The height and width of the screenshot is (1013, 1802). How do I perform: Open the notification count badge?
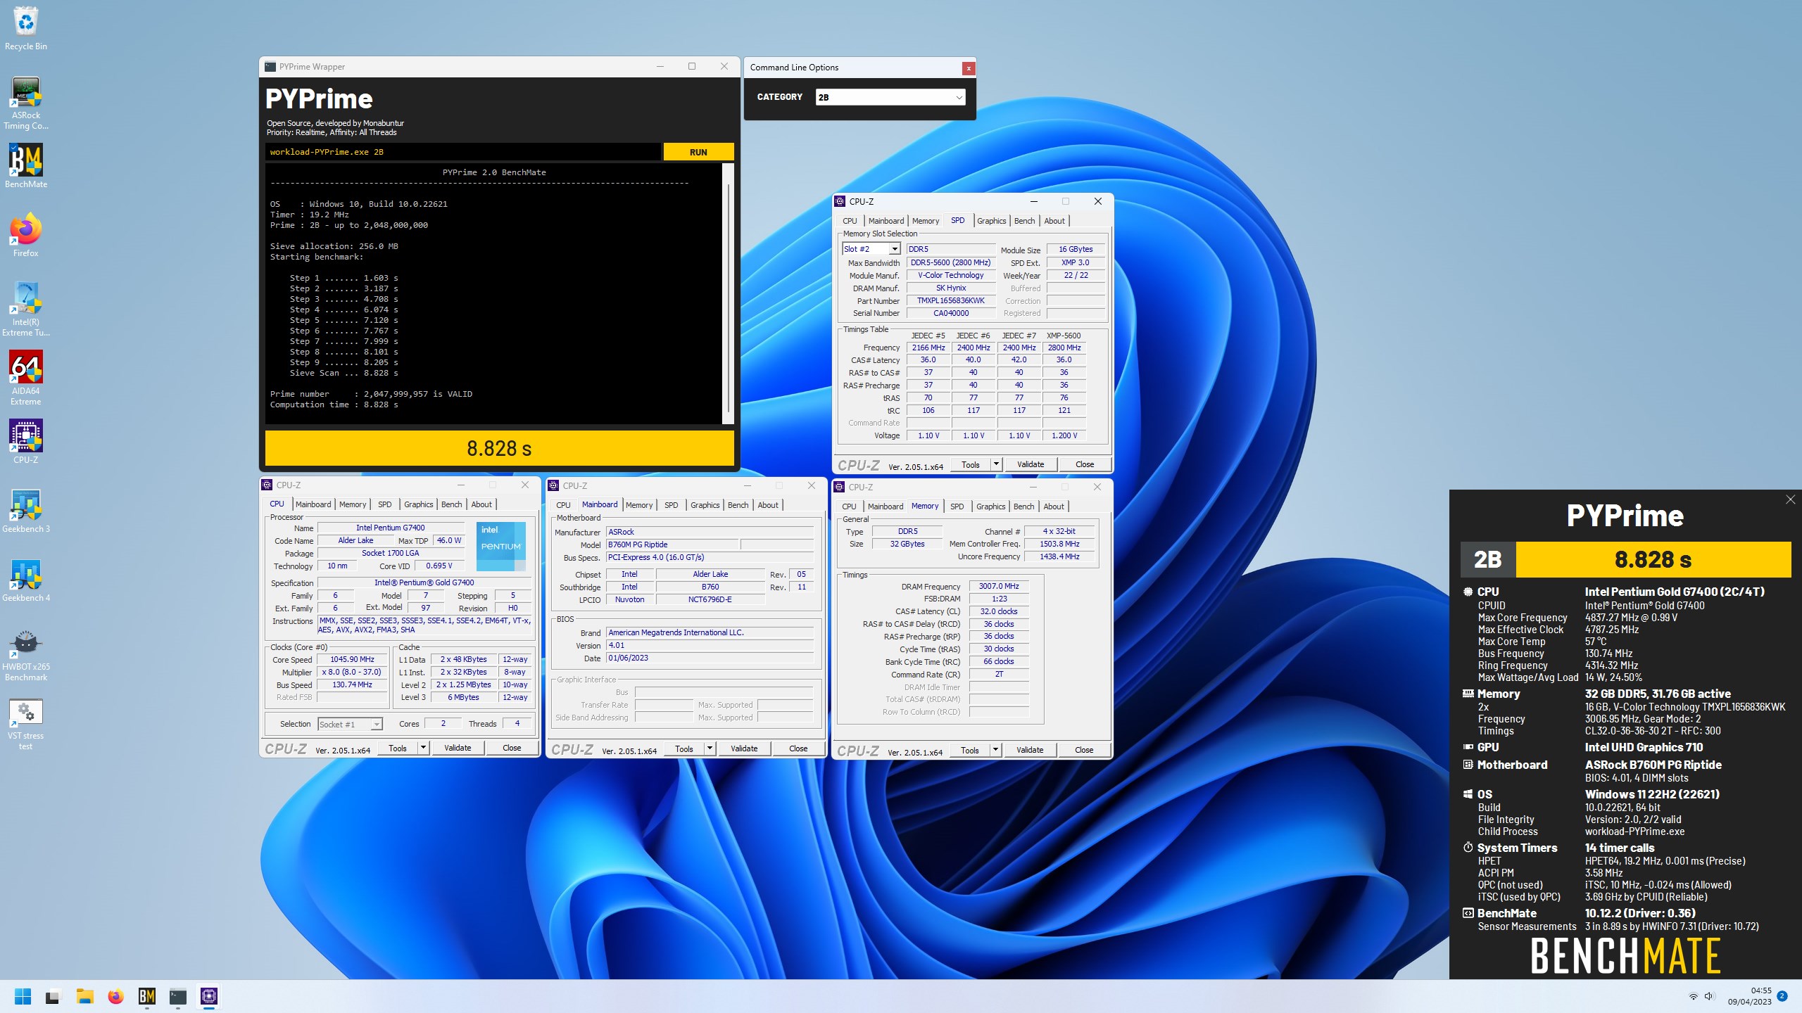tap(1782, 996)
